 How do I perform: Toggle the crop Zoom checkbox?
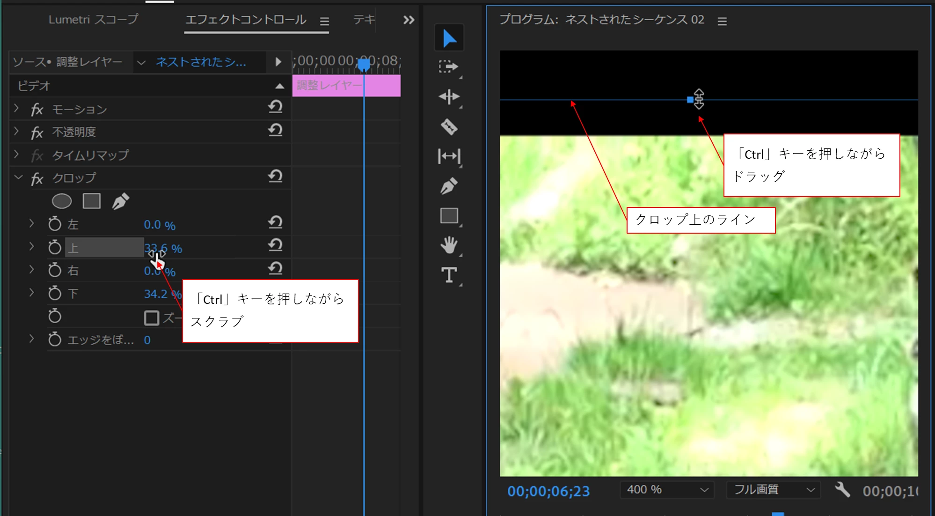[x=152, y=318]
